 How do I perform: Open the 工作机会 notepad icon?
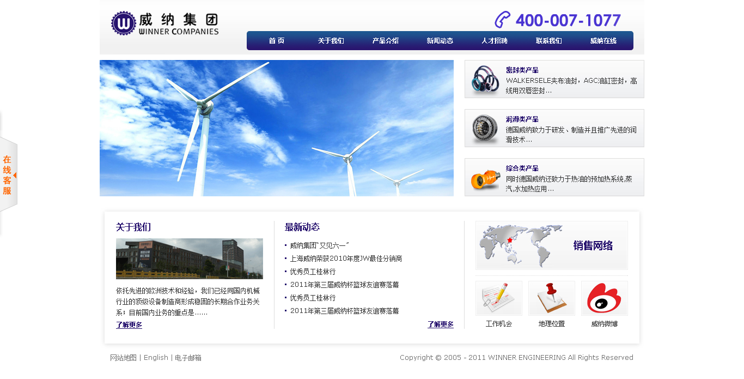point(498,298)
